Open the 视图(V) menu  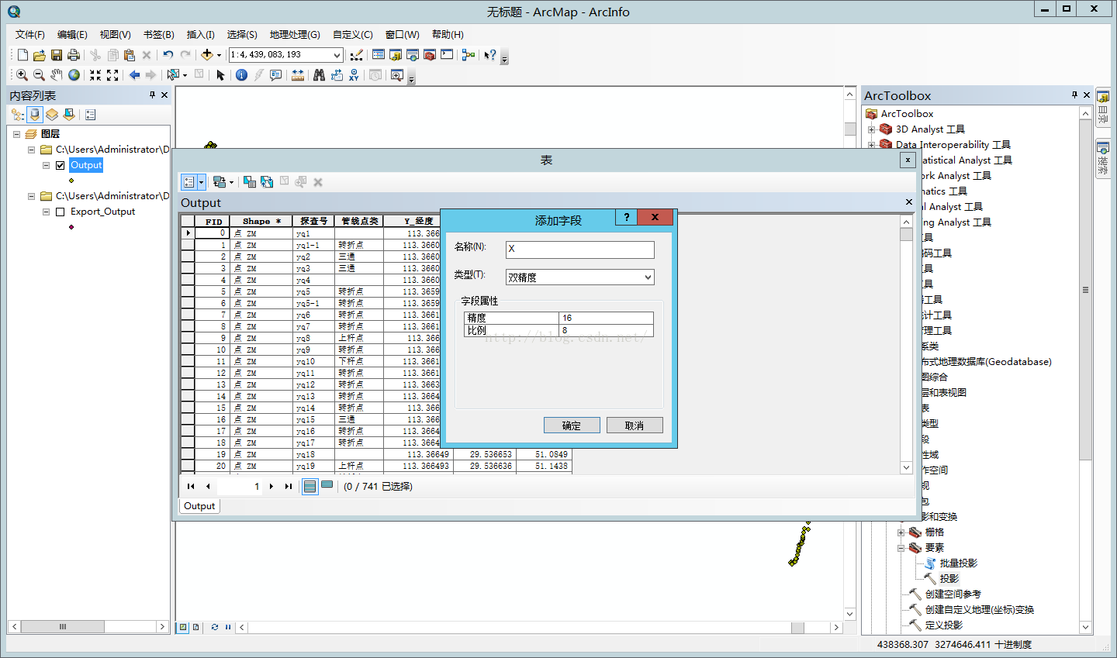click(115, 34)
